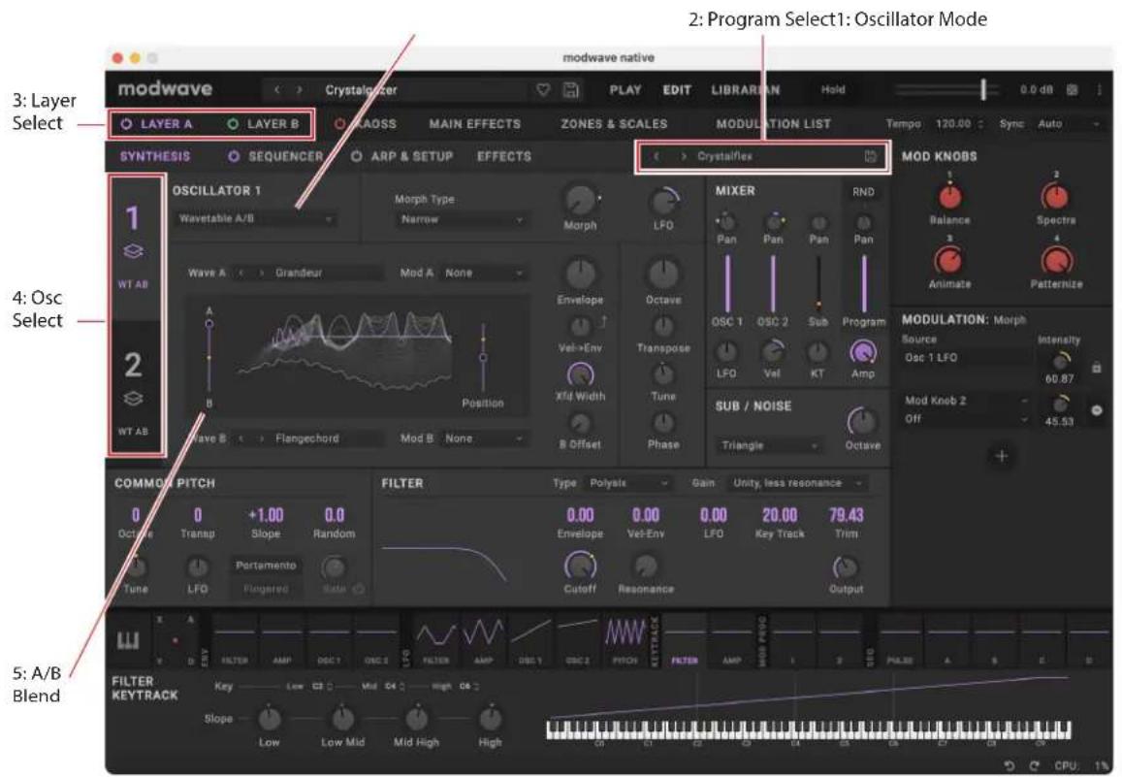Add a new modulation with plus icon

click(x=1001, y=456)
